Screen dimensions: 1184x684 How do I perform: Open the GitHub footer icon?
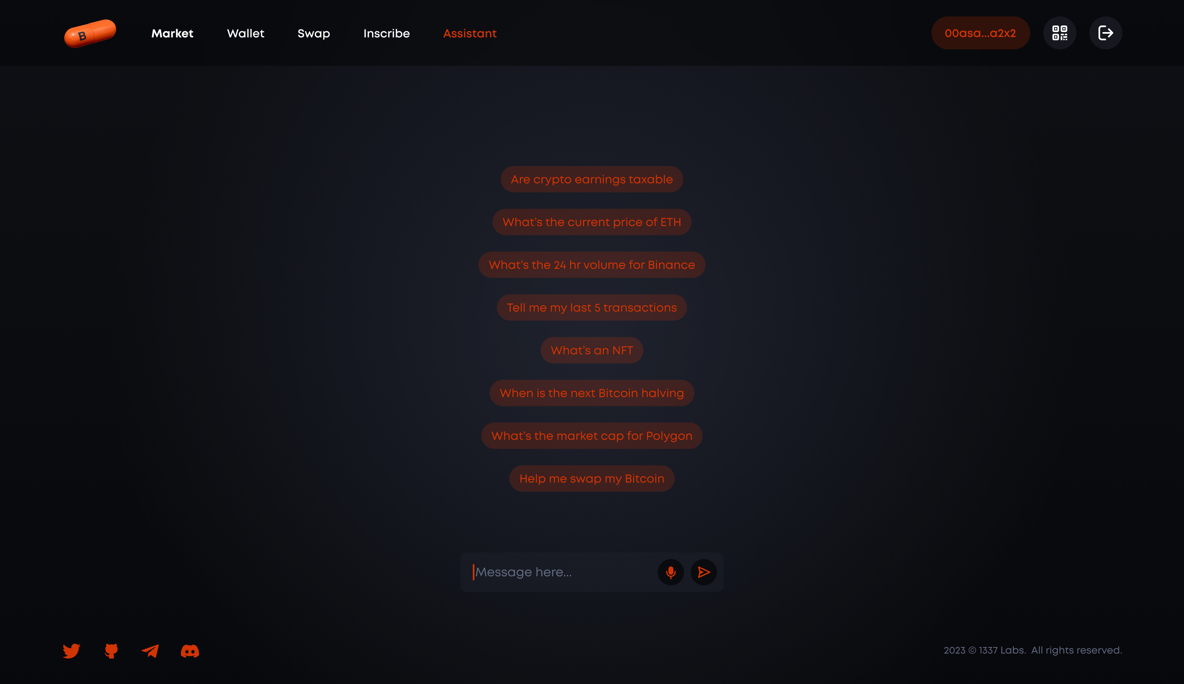coord(111,651)
